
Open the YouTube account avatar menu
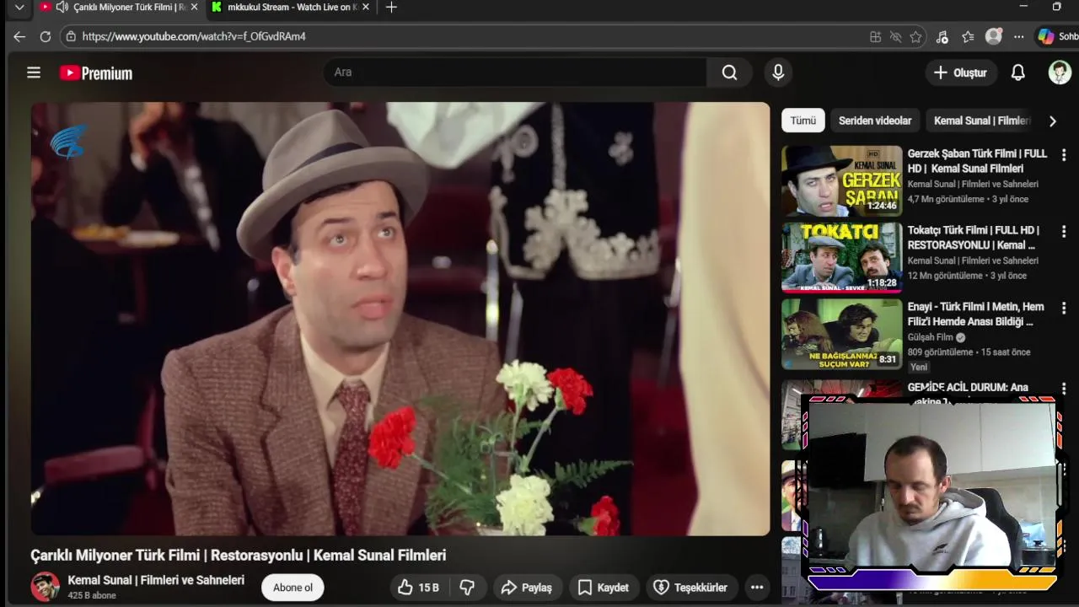tap(1060, 73)
